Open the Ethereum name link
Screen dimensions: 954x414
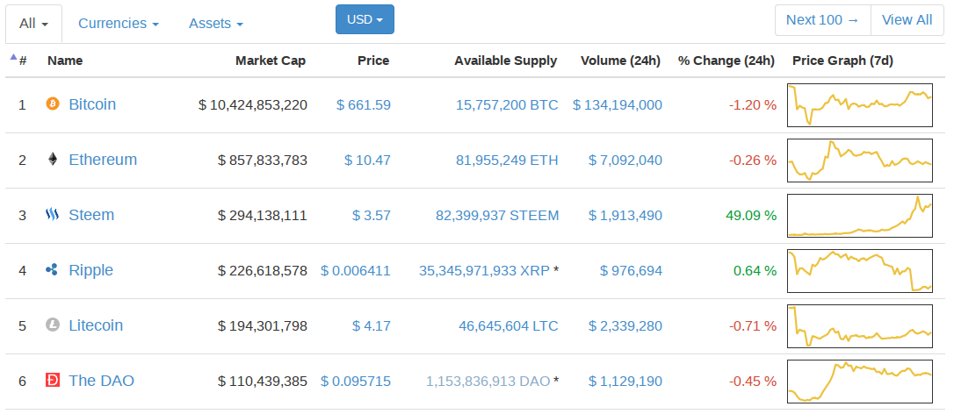[x=103, y=160]
